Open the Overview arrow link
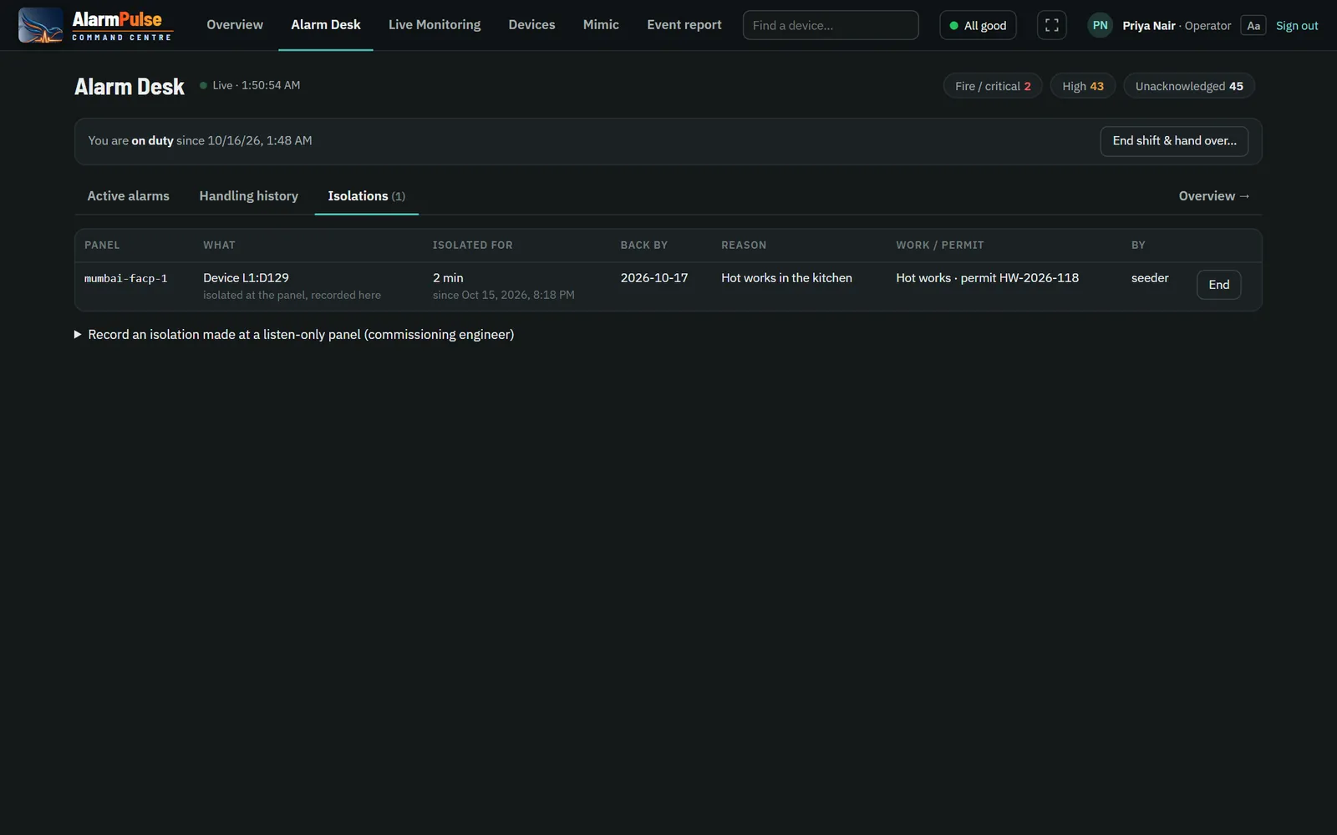 click(x=1214, y=195)
